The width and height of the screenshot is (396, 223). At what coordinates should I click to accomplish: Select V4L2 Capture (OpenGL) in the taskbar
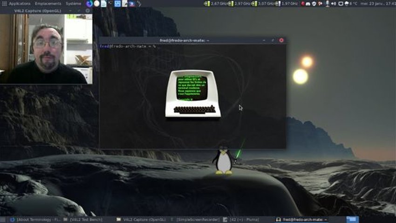pos(141,220)
